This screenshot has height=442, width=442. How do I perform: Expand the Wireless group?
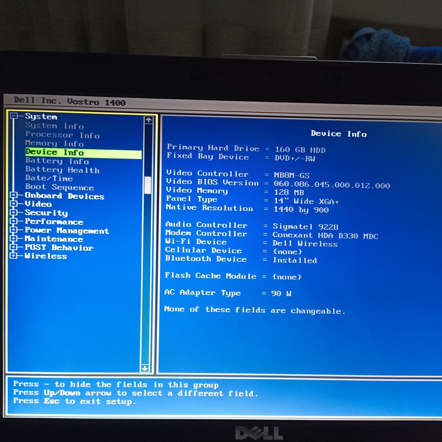tap(14, 256)
